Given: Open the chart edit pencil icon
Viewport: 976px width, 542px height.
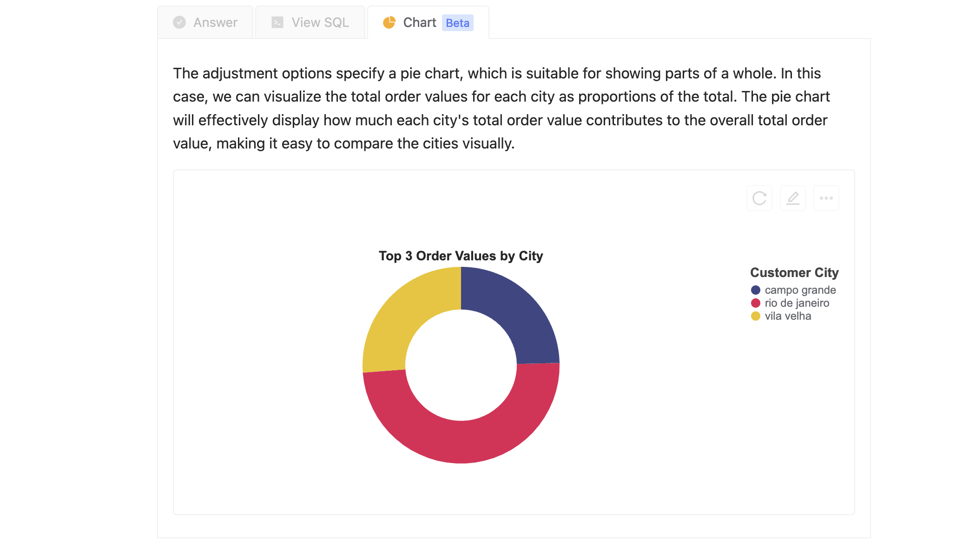Looking at the screenshot, I should [793, 198].
